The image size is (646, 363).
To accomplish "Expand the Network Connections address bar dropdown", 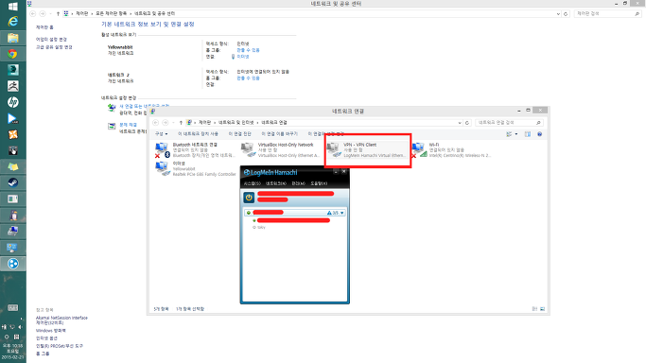I will pyautogui.click(x=460, y=123).
